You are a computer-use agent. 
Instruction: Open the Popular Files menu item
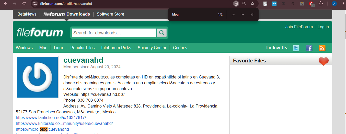[x=83, y=48]
